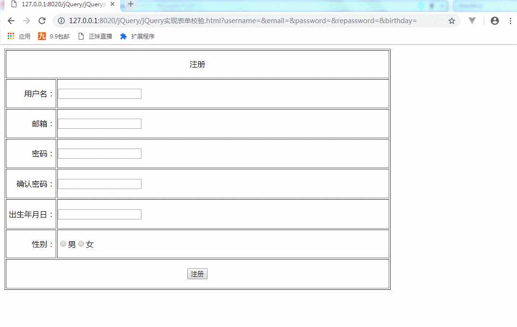The image size is (517, 327).
Task: Click into the 邮箱 text field
Action: 99,124
